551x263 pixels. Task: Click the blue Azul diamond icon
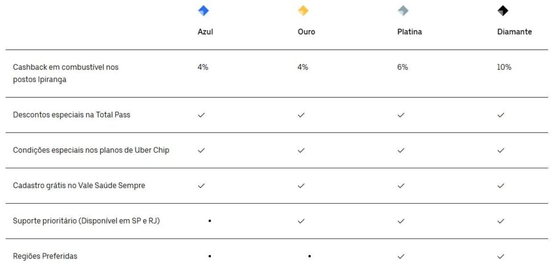coord(203,11)
